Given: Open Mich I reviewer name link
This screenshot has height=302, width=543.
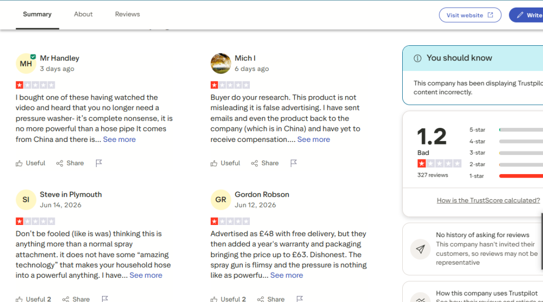Looking at the screenshot, I should pos(245,58).
